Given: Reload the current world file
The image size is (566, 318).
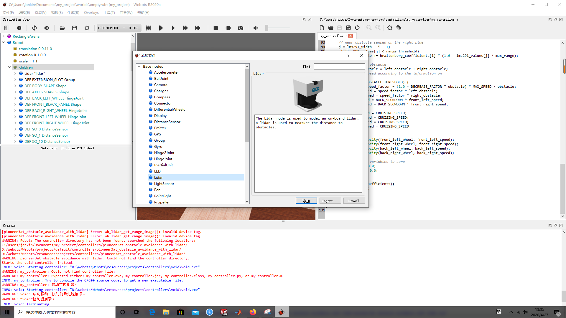Looking at the screenshot, I should coord(87,28).
